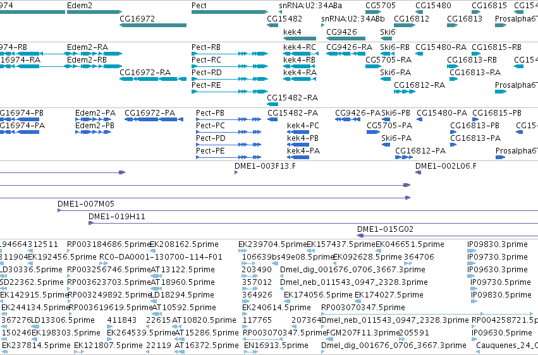This screenshot has height=355, width=538.
Task: Click CG16812-RA transcript
Action: tap(405, 92)
